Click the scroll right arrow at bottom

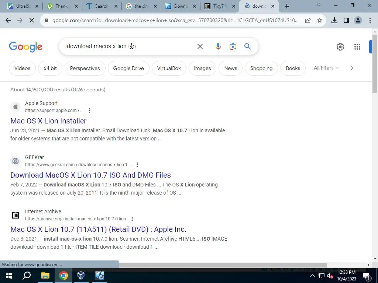point(369,265)
